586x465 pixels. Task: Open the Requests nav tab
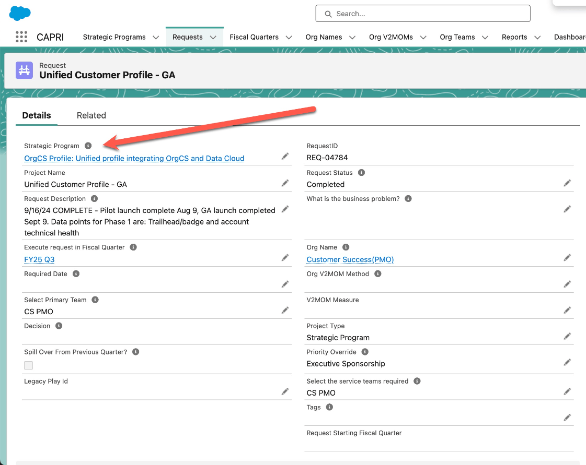click(x=188, y=37)
